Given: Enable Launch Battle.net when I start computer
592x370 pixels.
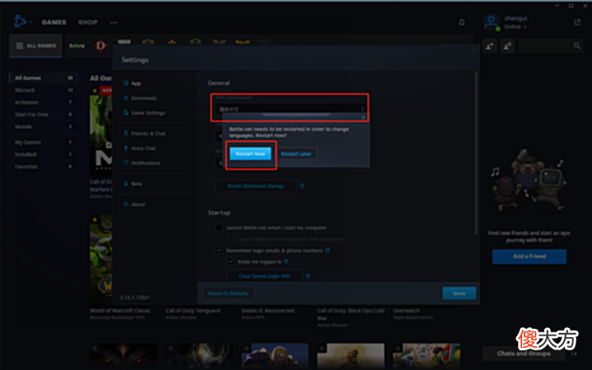Looking at the screenshot, I should click(x=219, y=227).
